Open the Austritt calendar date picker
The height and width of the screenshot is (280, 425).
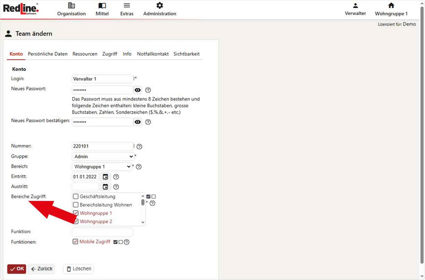point(105,186)
